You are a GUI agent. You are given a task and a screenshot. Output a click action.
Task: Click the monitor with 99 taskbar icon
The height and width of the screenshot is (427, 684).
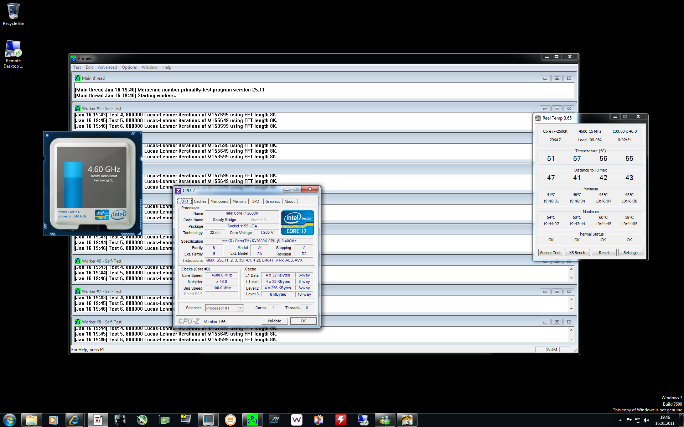(x=186, y=420)
